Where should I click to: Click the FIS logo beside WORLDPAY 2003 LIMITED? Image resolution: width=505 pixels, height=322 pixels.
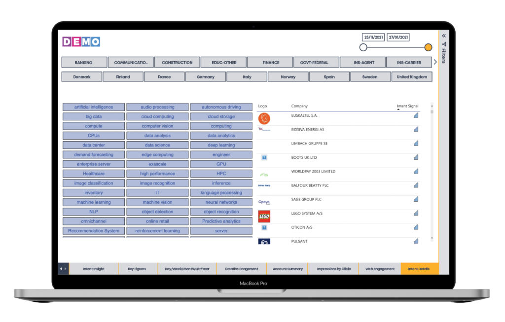click(x=264, y=175)
